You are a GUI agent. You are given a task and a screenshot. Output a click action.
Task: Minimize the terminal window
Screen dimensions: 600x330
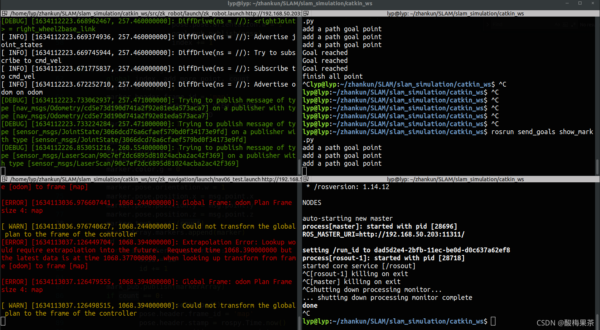pyautogui.click(x=567, y=3)
